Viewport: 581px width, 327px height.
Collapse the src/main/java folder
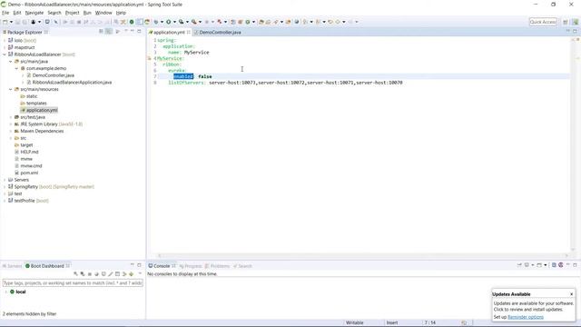point(10,62)
